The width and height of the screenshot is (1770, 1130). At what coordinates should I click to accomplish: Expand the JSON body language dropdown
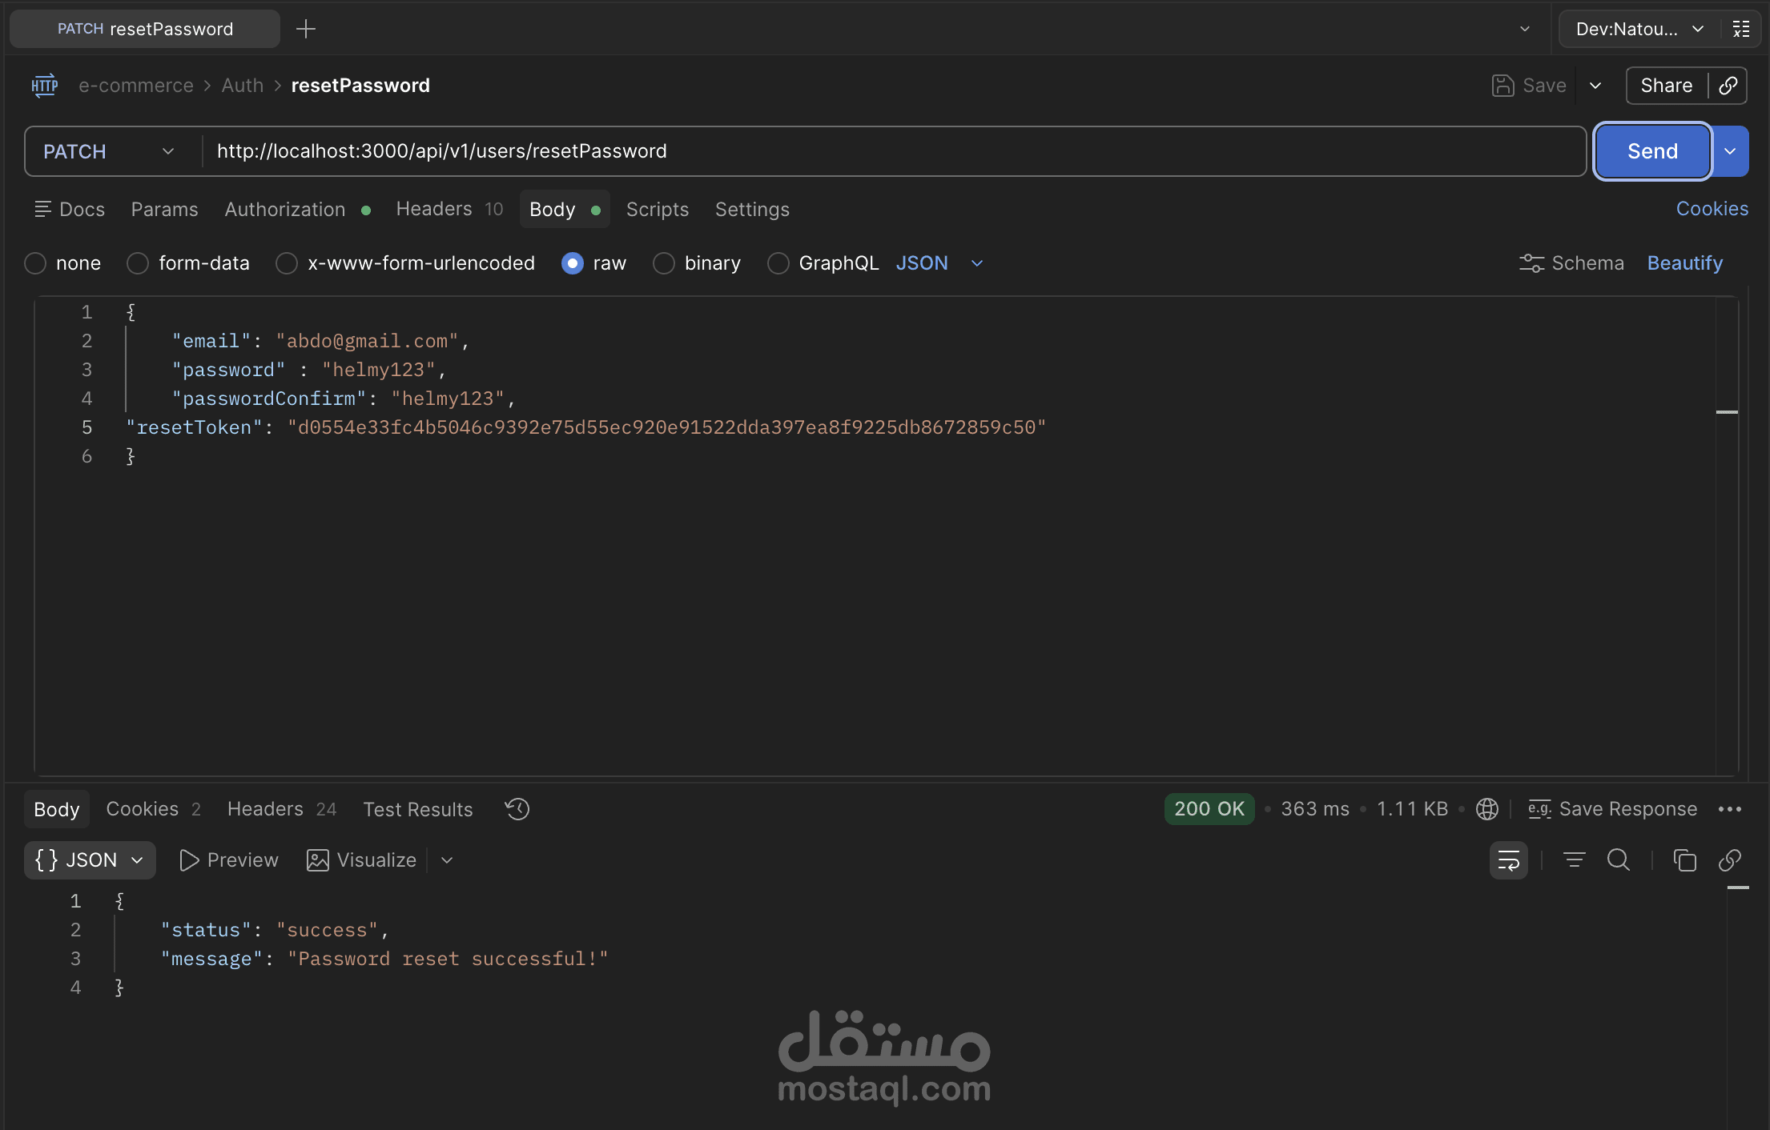(x=977, y=263)
